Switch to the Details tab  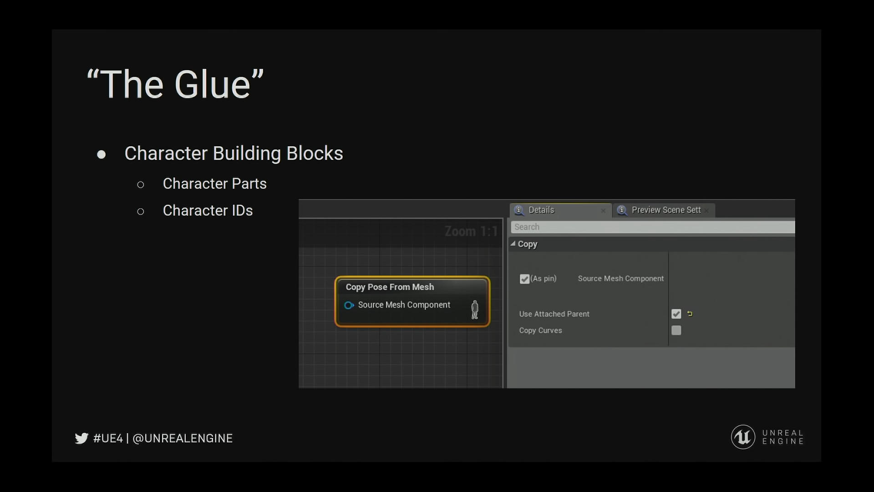[x=541, y=210]
